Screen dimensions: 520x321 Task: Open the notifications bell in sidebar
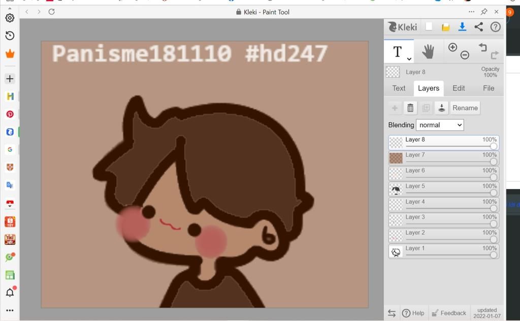10,292
